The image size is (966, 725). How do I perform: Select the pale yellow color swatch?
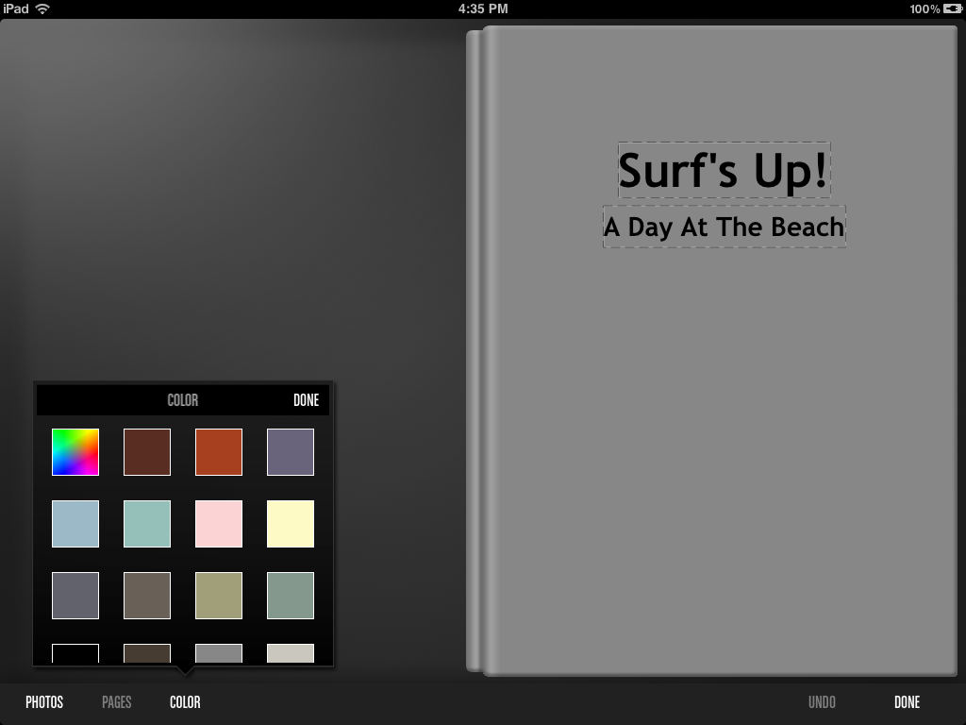tap(291, 524)
